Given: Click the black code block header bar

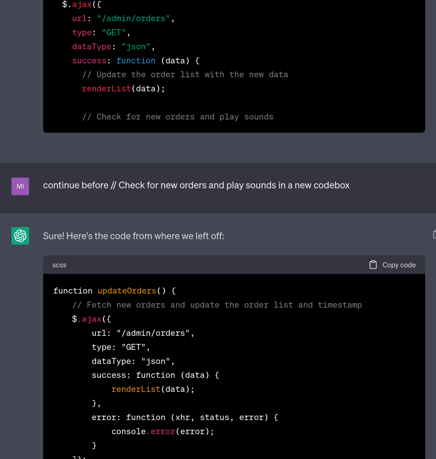Looking at the screenshot, I should pyautogui.click(x=209, y=265).
